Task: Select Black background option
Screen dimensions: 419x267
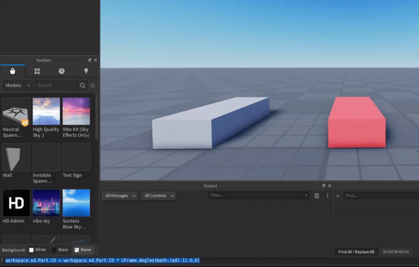Action: (60, 250)
